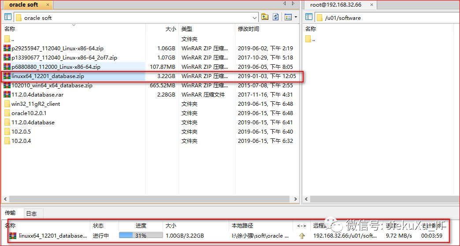460x246 pixels.
Task: Click transfer row linuxx64_12201_database archive icon
Action: [13, 235]
